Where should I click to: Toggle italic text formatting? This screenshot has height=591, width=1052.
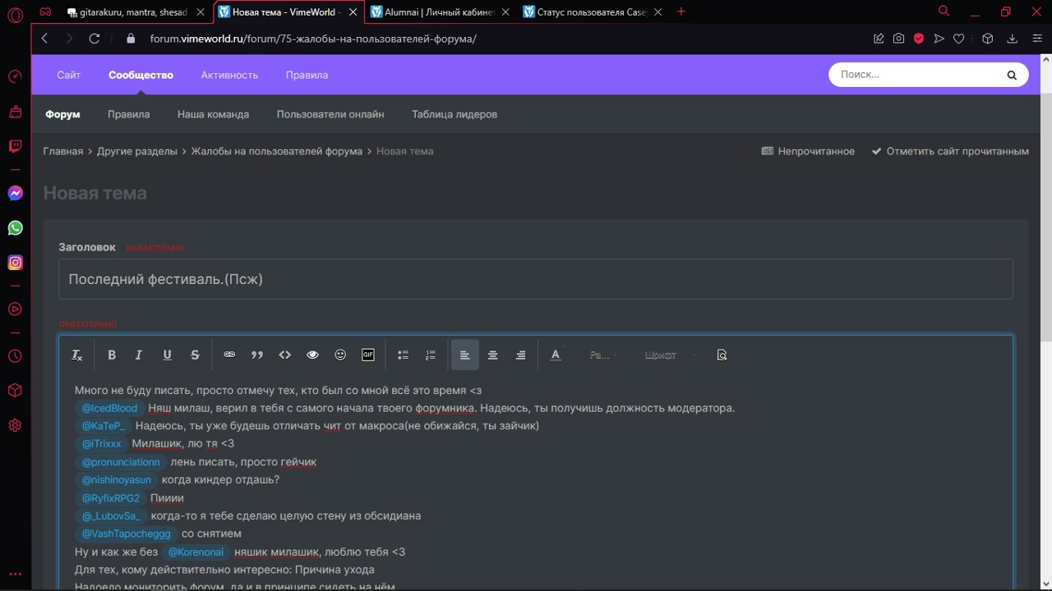(x=139, y=355)
